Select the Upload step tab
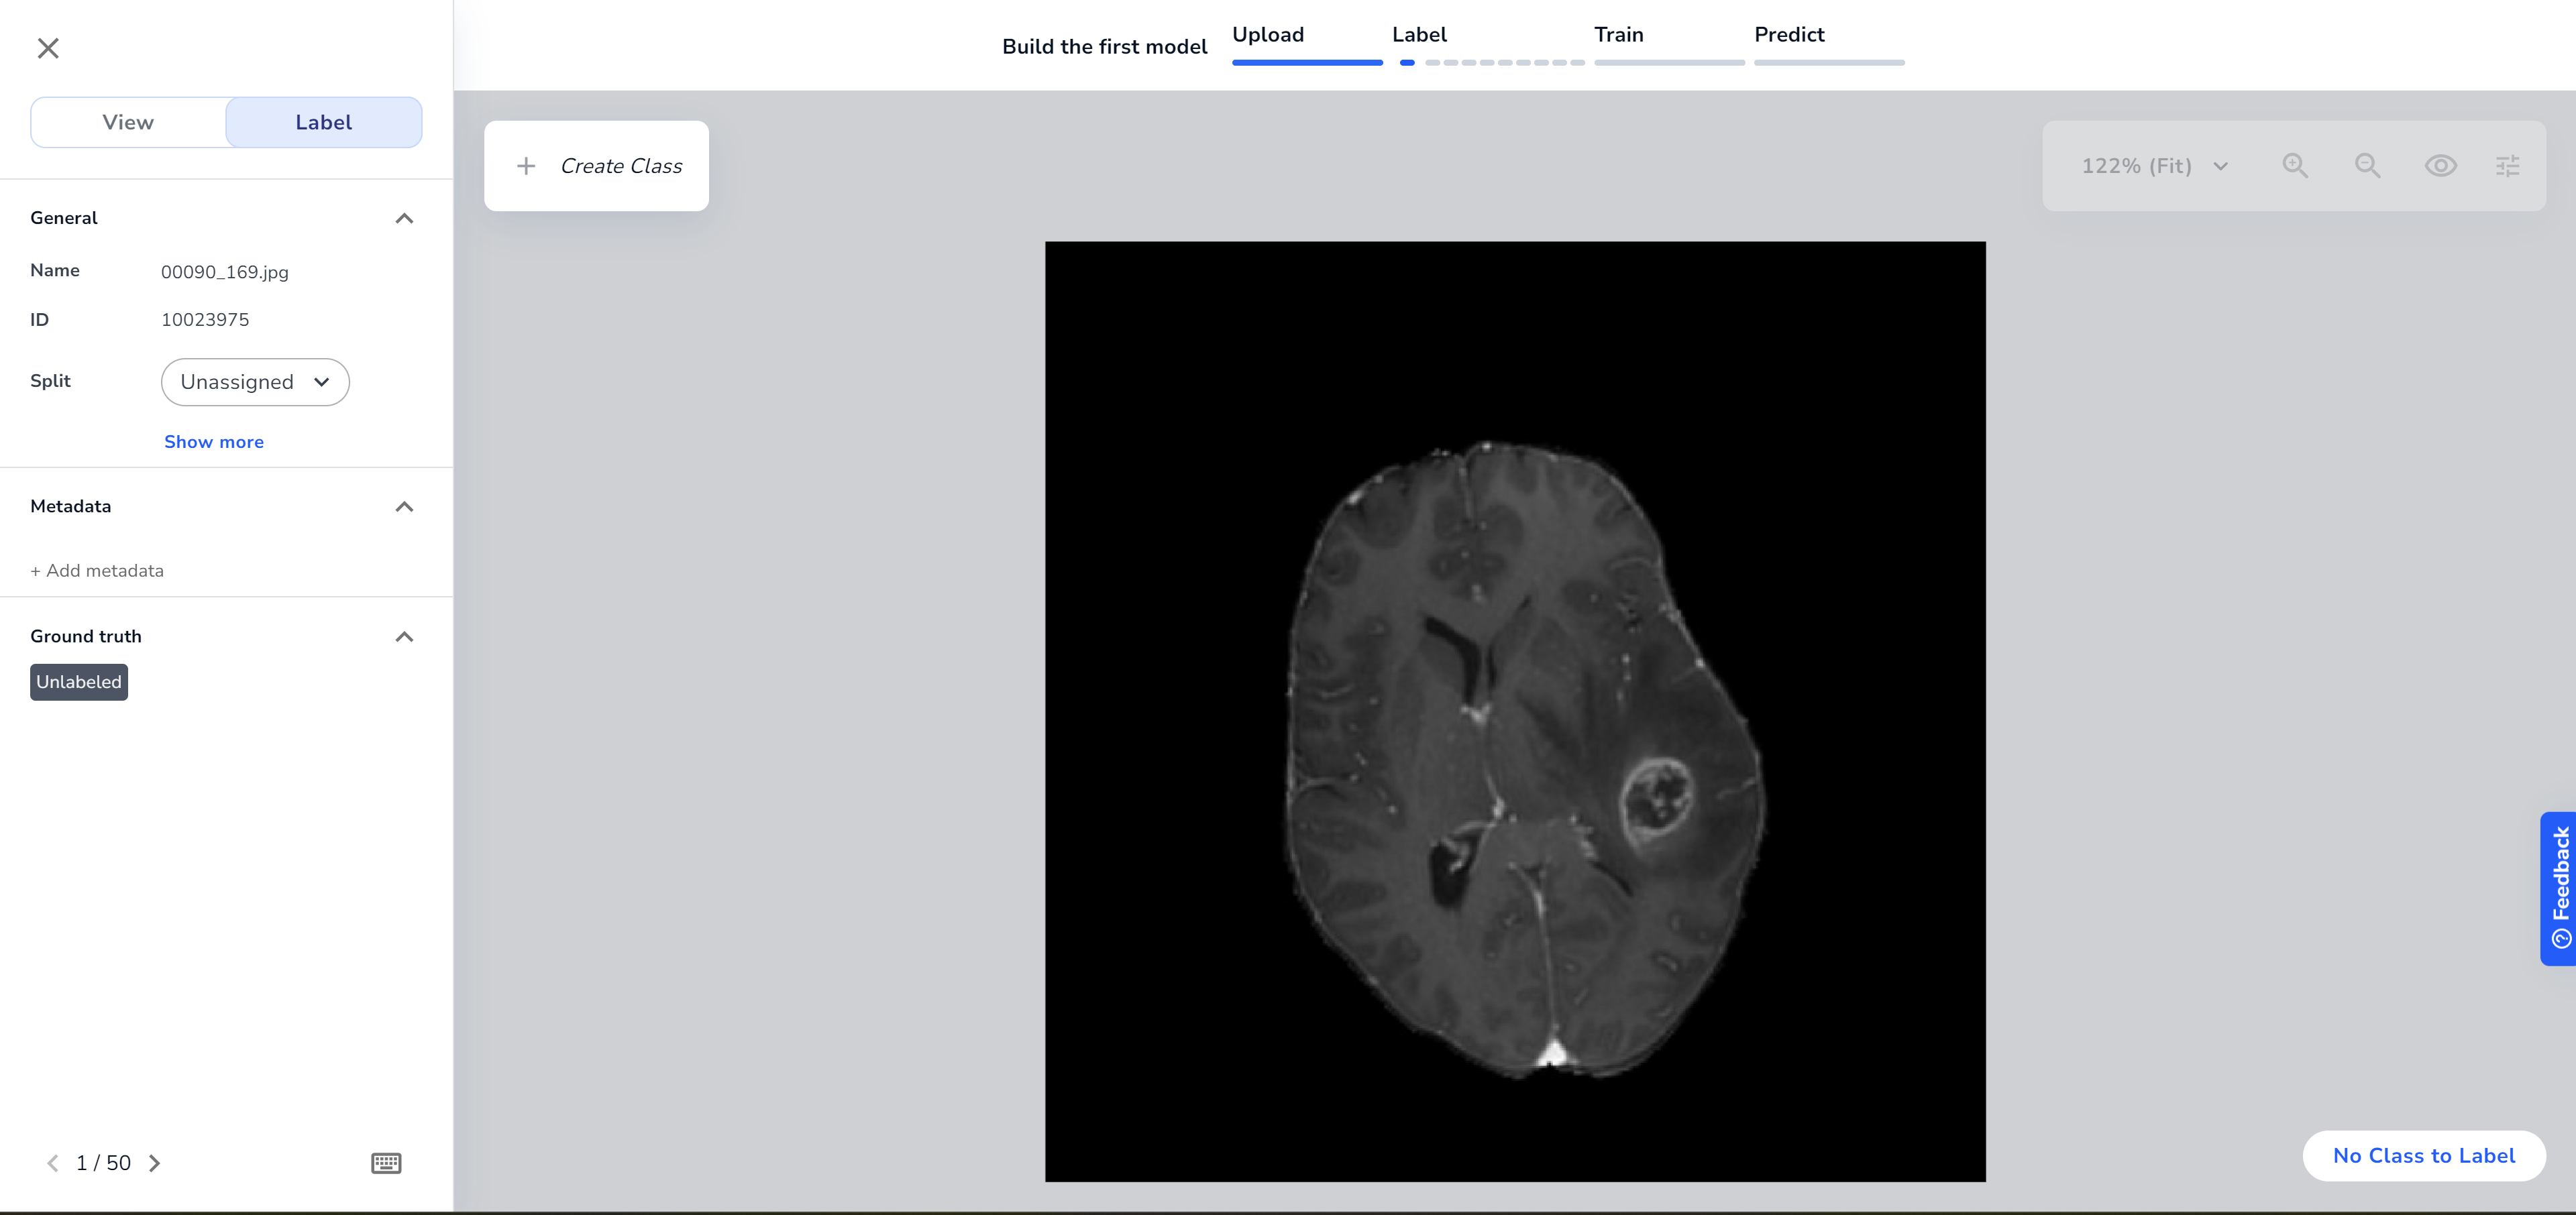 point(1268,34)
